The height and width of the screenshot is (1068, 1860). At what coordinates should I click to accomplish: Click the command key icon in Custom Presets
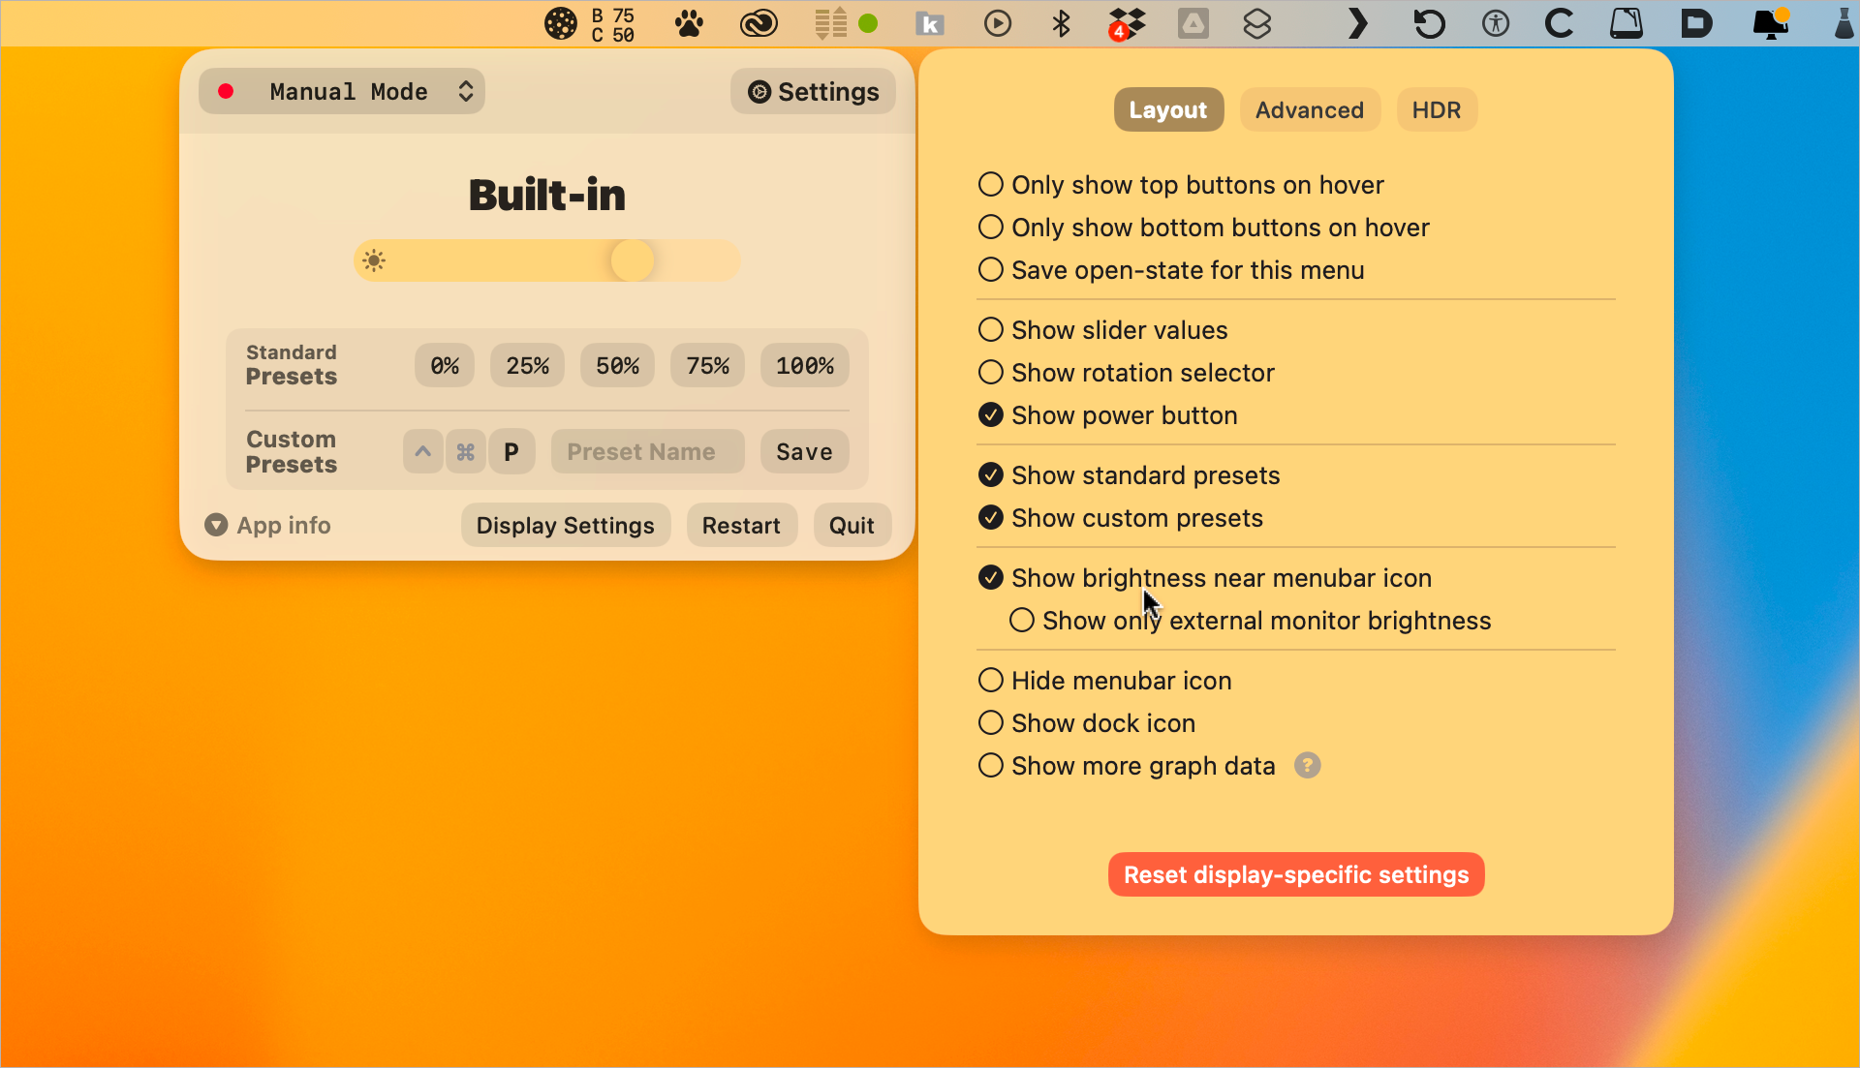[466, 451]
